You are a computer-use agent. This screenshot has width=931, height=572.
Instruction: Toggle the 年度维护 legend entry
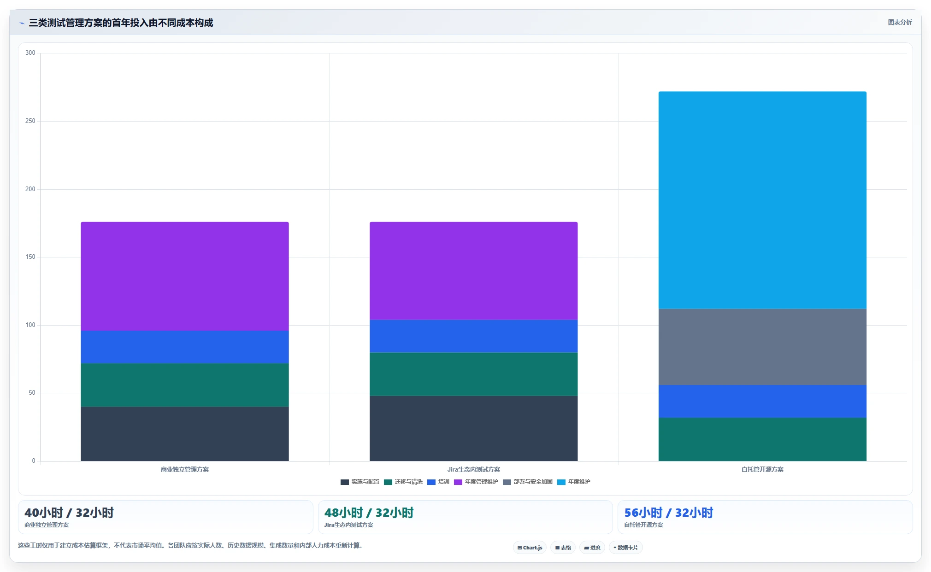(574, 482)
